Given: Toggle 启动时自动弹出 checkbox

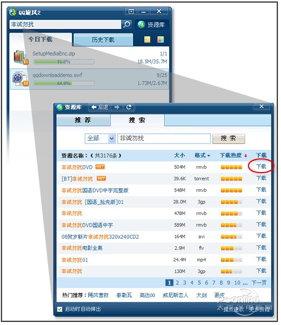Looking at the screenshot, I should pyautogui.click(x=60, y=310).
